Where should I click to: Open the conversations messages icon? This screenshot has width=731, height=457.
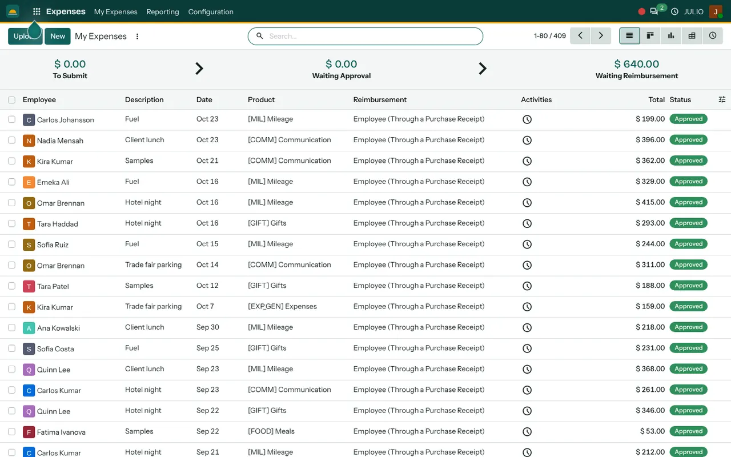pos(654,11)
